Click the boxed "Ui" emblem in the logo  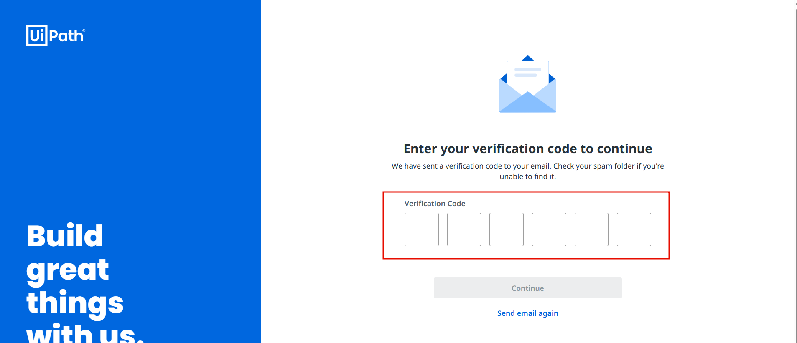point(37,35)
